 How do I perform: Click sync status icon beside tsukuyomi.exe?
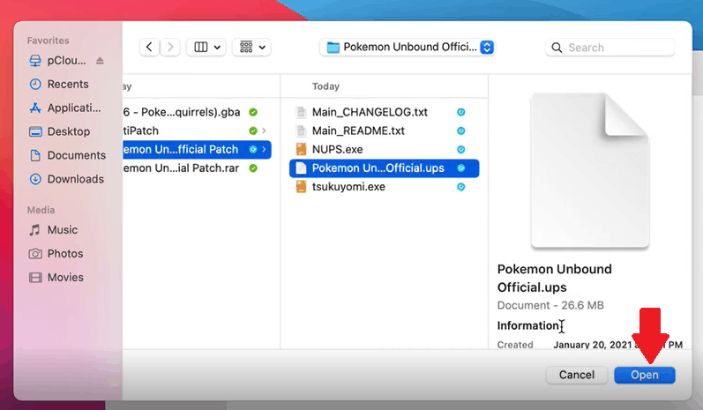tap(461, 187)
